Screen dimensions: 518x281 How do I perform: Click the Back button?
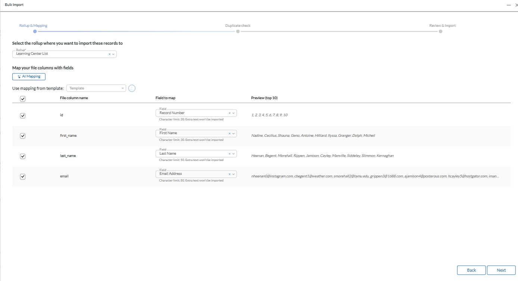click(x=471, y=270)
